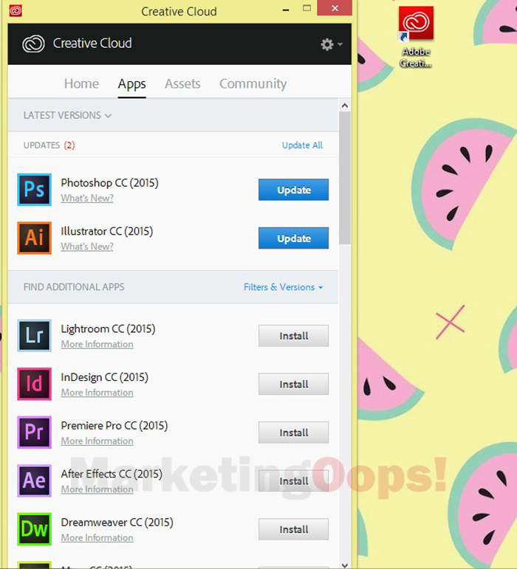The width and height of the screenshot is (517, 569).
Task: Select the Adobe Creative Cloud desktop shortcut
Action: tap(416, 37)
